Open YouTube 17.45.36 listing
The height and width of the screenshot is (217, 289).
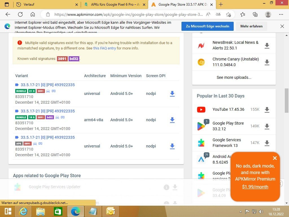(x=228, y=109)
